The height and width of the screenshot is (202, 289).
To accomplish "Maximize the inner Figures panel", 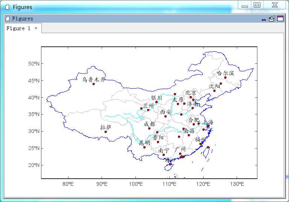I will click(x=280, y=18).
